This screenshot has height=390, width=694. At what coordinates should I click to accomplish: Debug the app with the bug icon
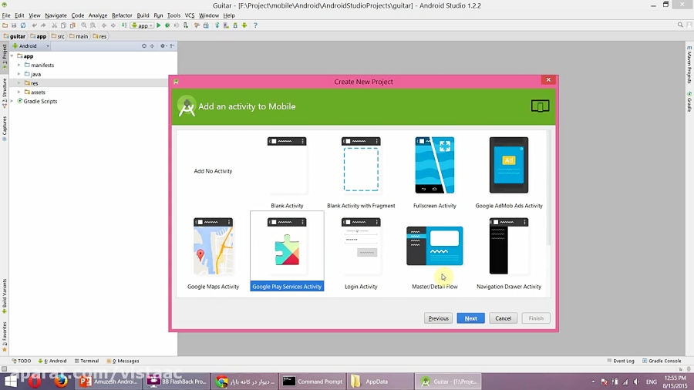coord(167,25)
